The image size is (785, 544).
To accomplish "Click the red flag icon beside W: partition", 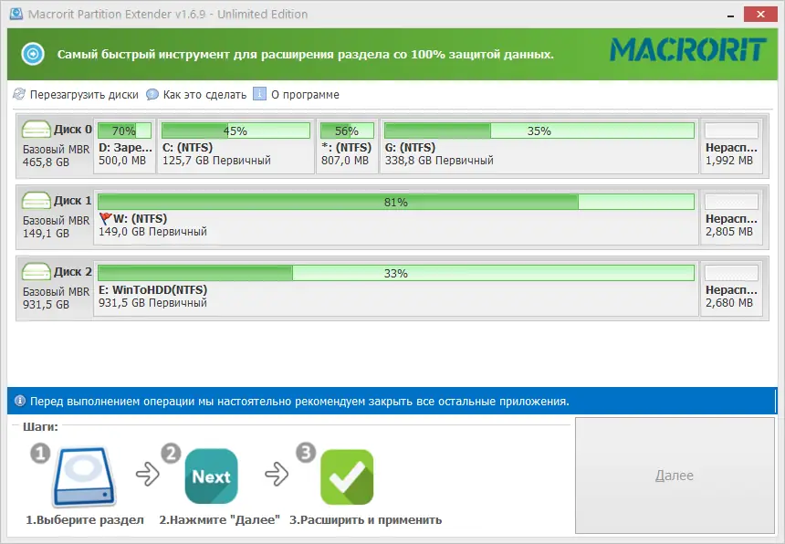I will pyautogui.click(x=105, y=219).
